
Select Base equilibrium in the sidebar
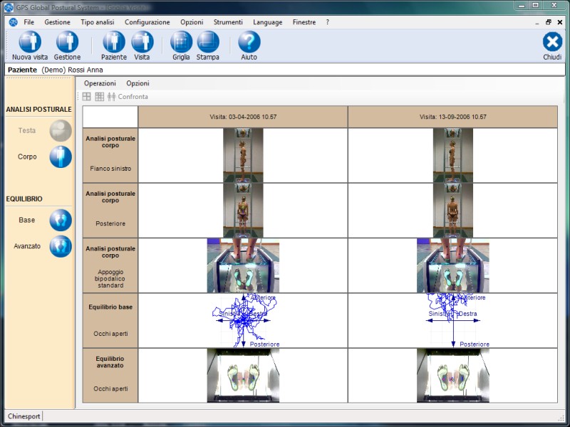tap(61, 220)
